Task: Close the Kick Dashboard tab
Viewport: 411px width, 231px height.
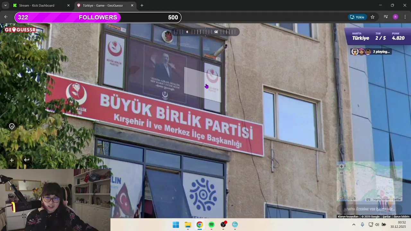Action: [x=68, y=5]
